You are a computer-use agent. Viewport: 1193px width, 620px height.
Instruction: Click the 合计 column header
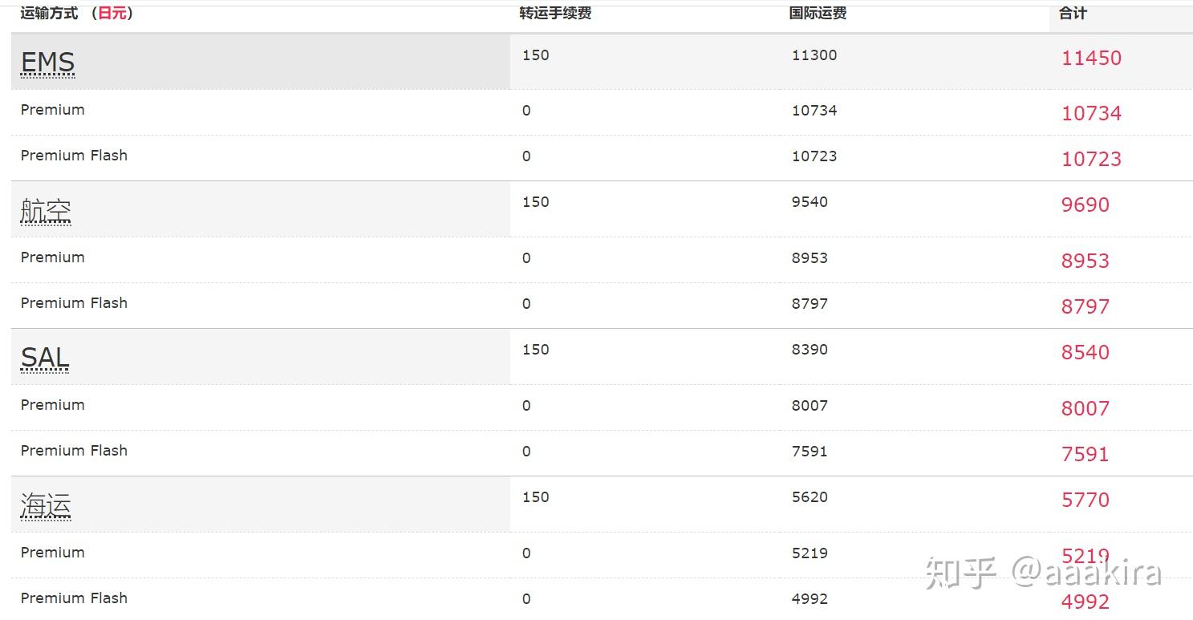(x=1073, y=13)
